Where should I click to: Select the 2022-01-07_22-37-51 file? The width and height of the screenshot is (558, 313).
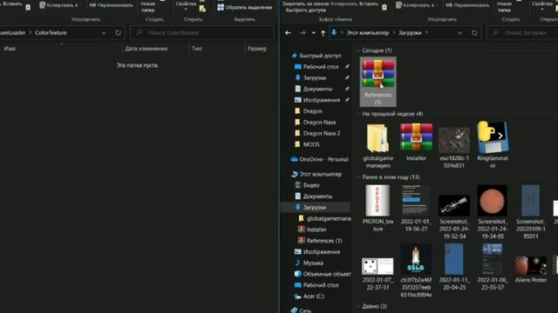378,273
